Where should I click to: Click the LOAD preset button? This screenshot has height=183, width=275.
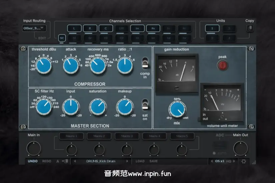[140, 161]
